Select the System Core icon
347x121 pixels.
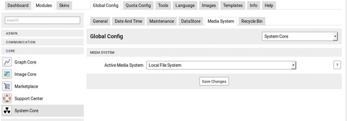click(7, 111)
